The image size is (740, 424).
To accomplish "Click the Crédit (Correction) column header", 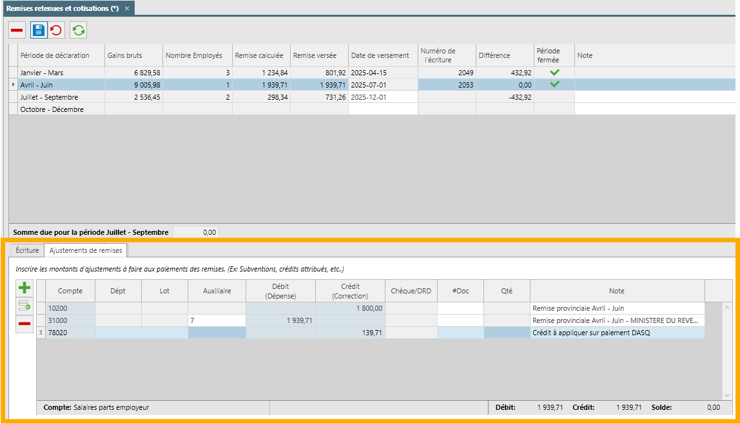I will tap(350, 291).
